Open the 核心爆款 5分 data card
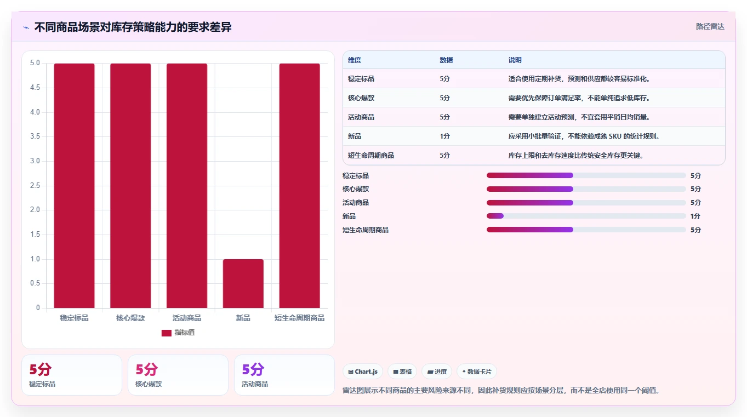This screenshot has height=417, width=747. point(178,375)
